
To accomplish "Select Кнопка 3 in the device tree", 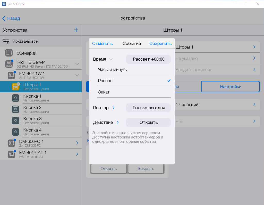I will point(32,119).
